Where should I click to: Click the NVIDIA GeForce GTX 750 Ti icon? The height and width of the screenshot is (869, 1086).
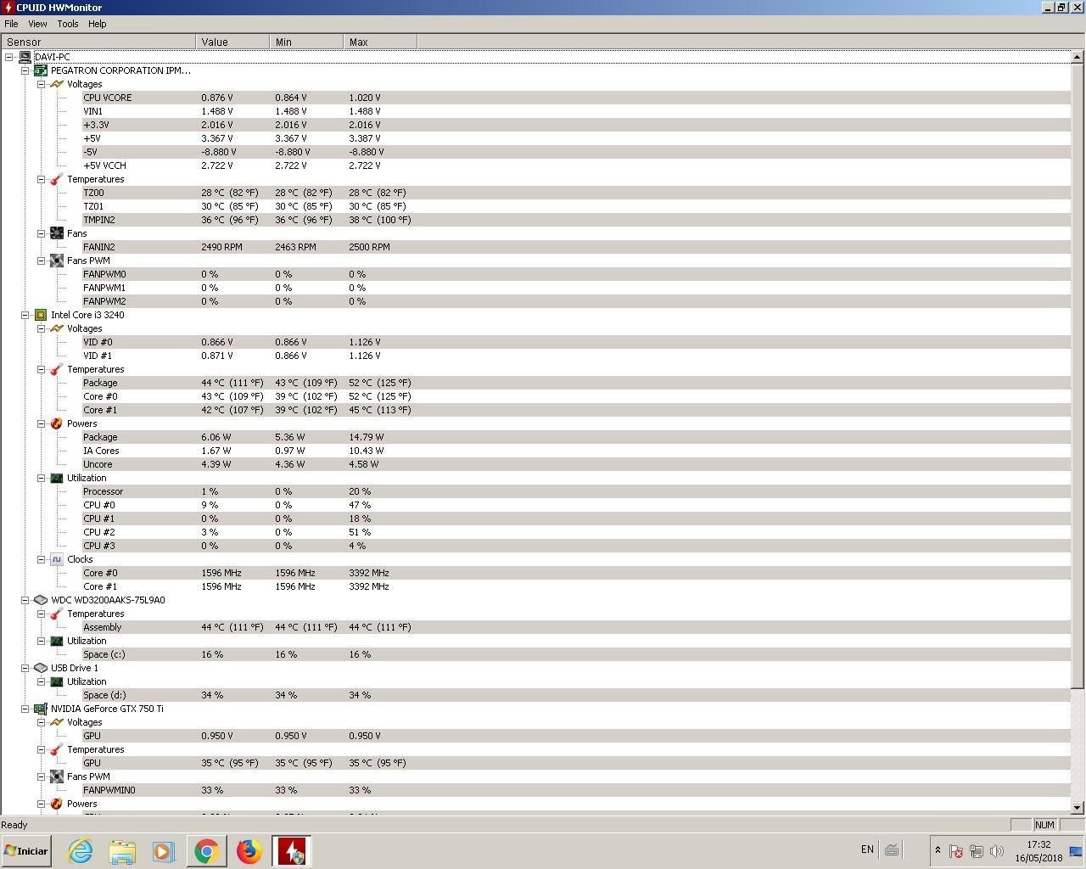coord(41,709)
